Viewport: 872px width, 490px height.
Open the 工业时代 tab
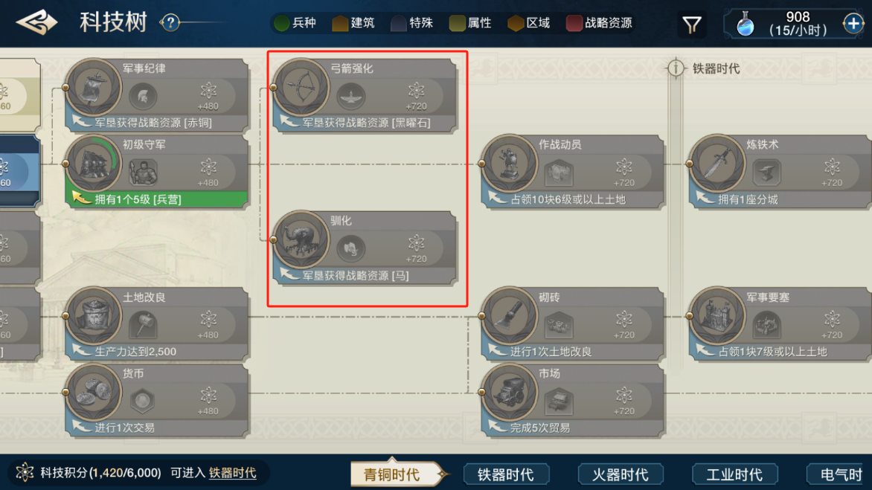pos(734,474)
